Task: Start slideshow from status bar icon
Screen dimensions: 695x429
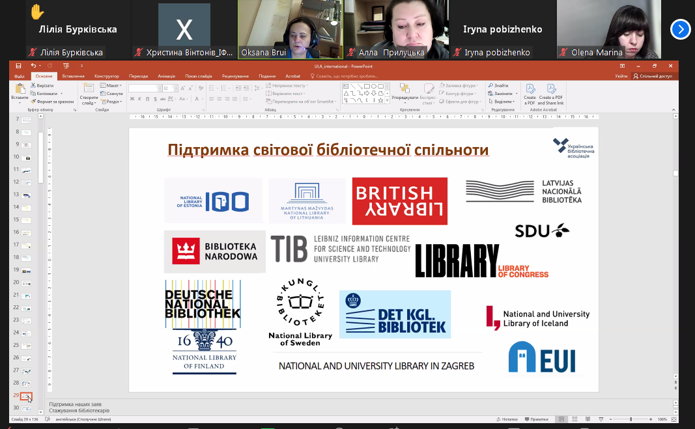Action: [x=601, y=419]
